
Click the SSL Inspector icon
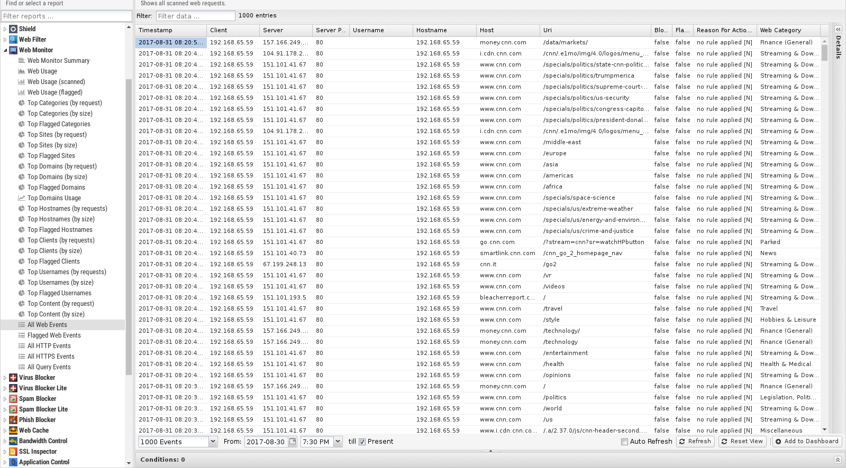[13, 452]
